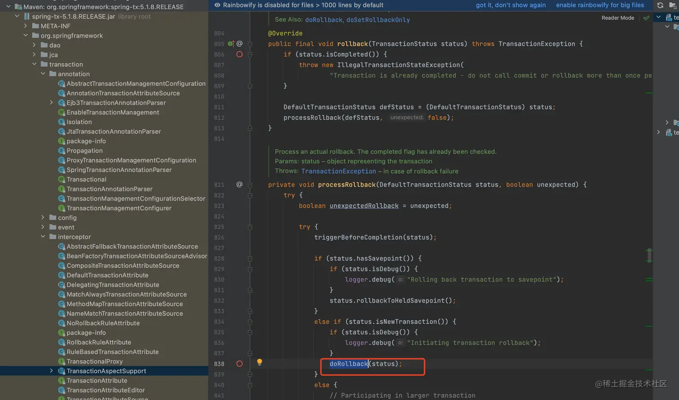
Task: Open the TransactionException link in Throws doc
Action: (x=339, y=171)
